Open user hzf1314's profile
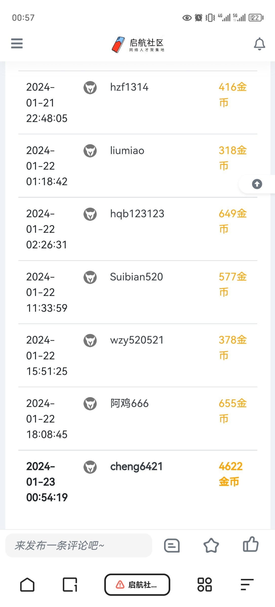275x607 pixels. 129,87
